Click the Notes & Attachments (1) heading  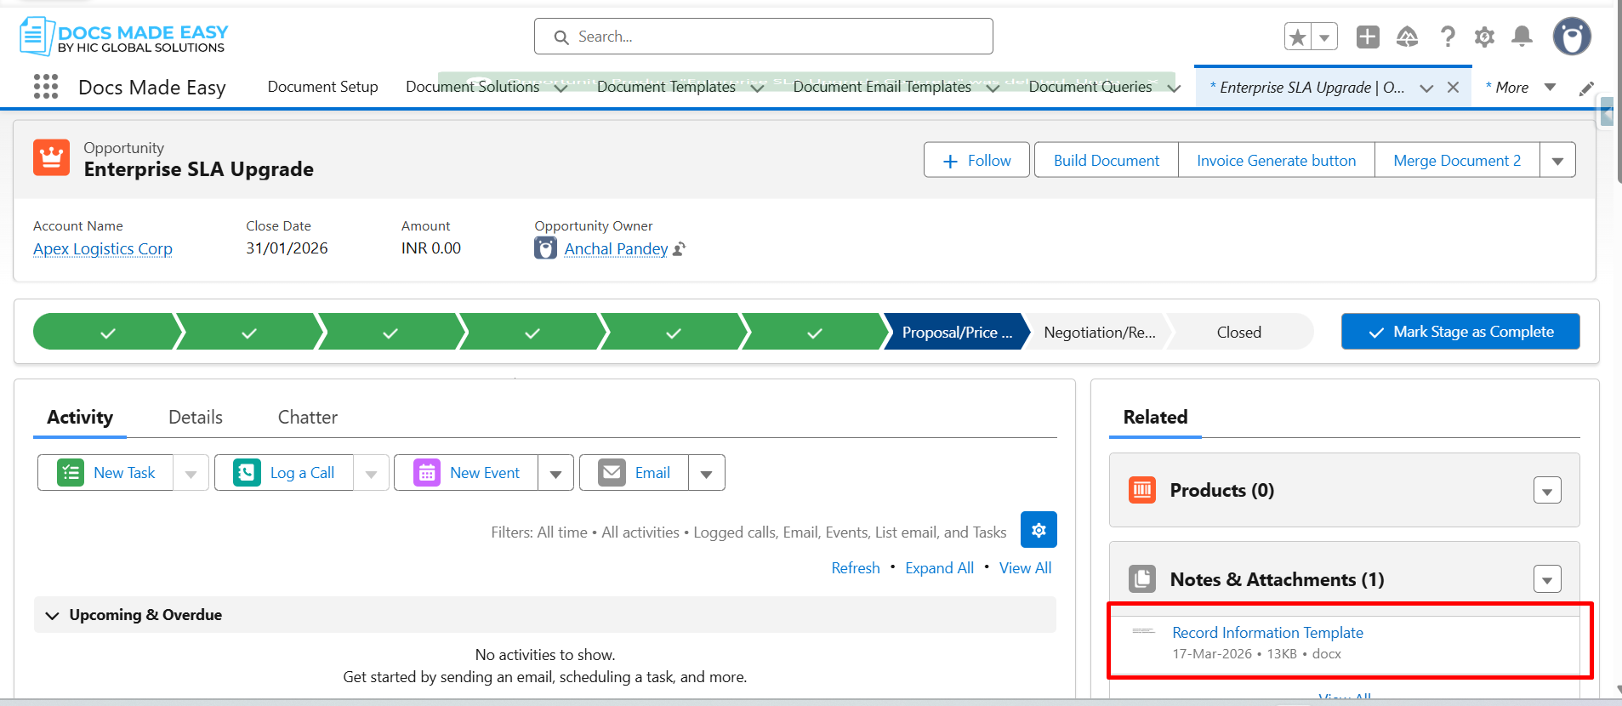point(1277,579)
